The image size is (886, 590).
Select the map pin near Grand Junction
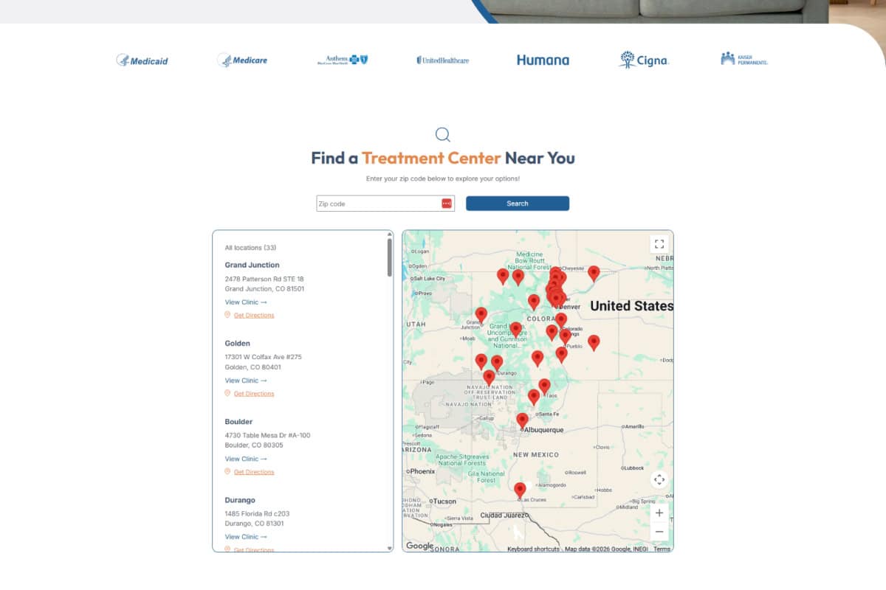tap(481, 315)
